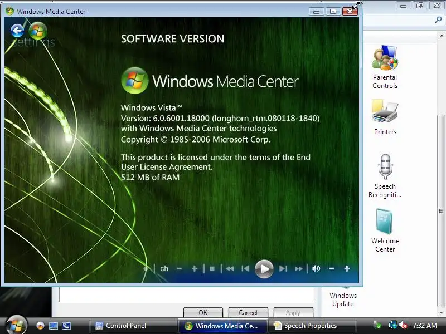446x334 pixels.
Task: Open Printers in Control Panel
Action: pyautogui.click(x=385, y=117)
